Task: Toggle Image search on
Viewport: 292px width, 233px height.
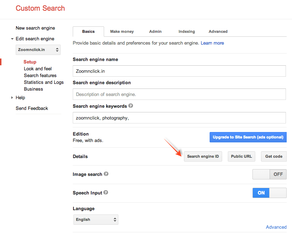Action: coord(261,174)
